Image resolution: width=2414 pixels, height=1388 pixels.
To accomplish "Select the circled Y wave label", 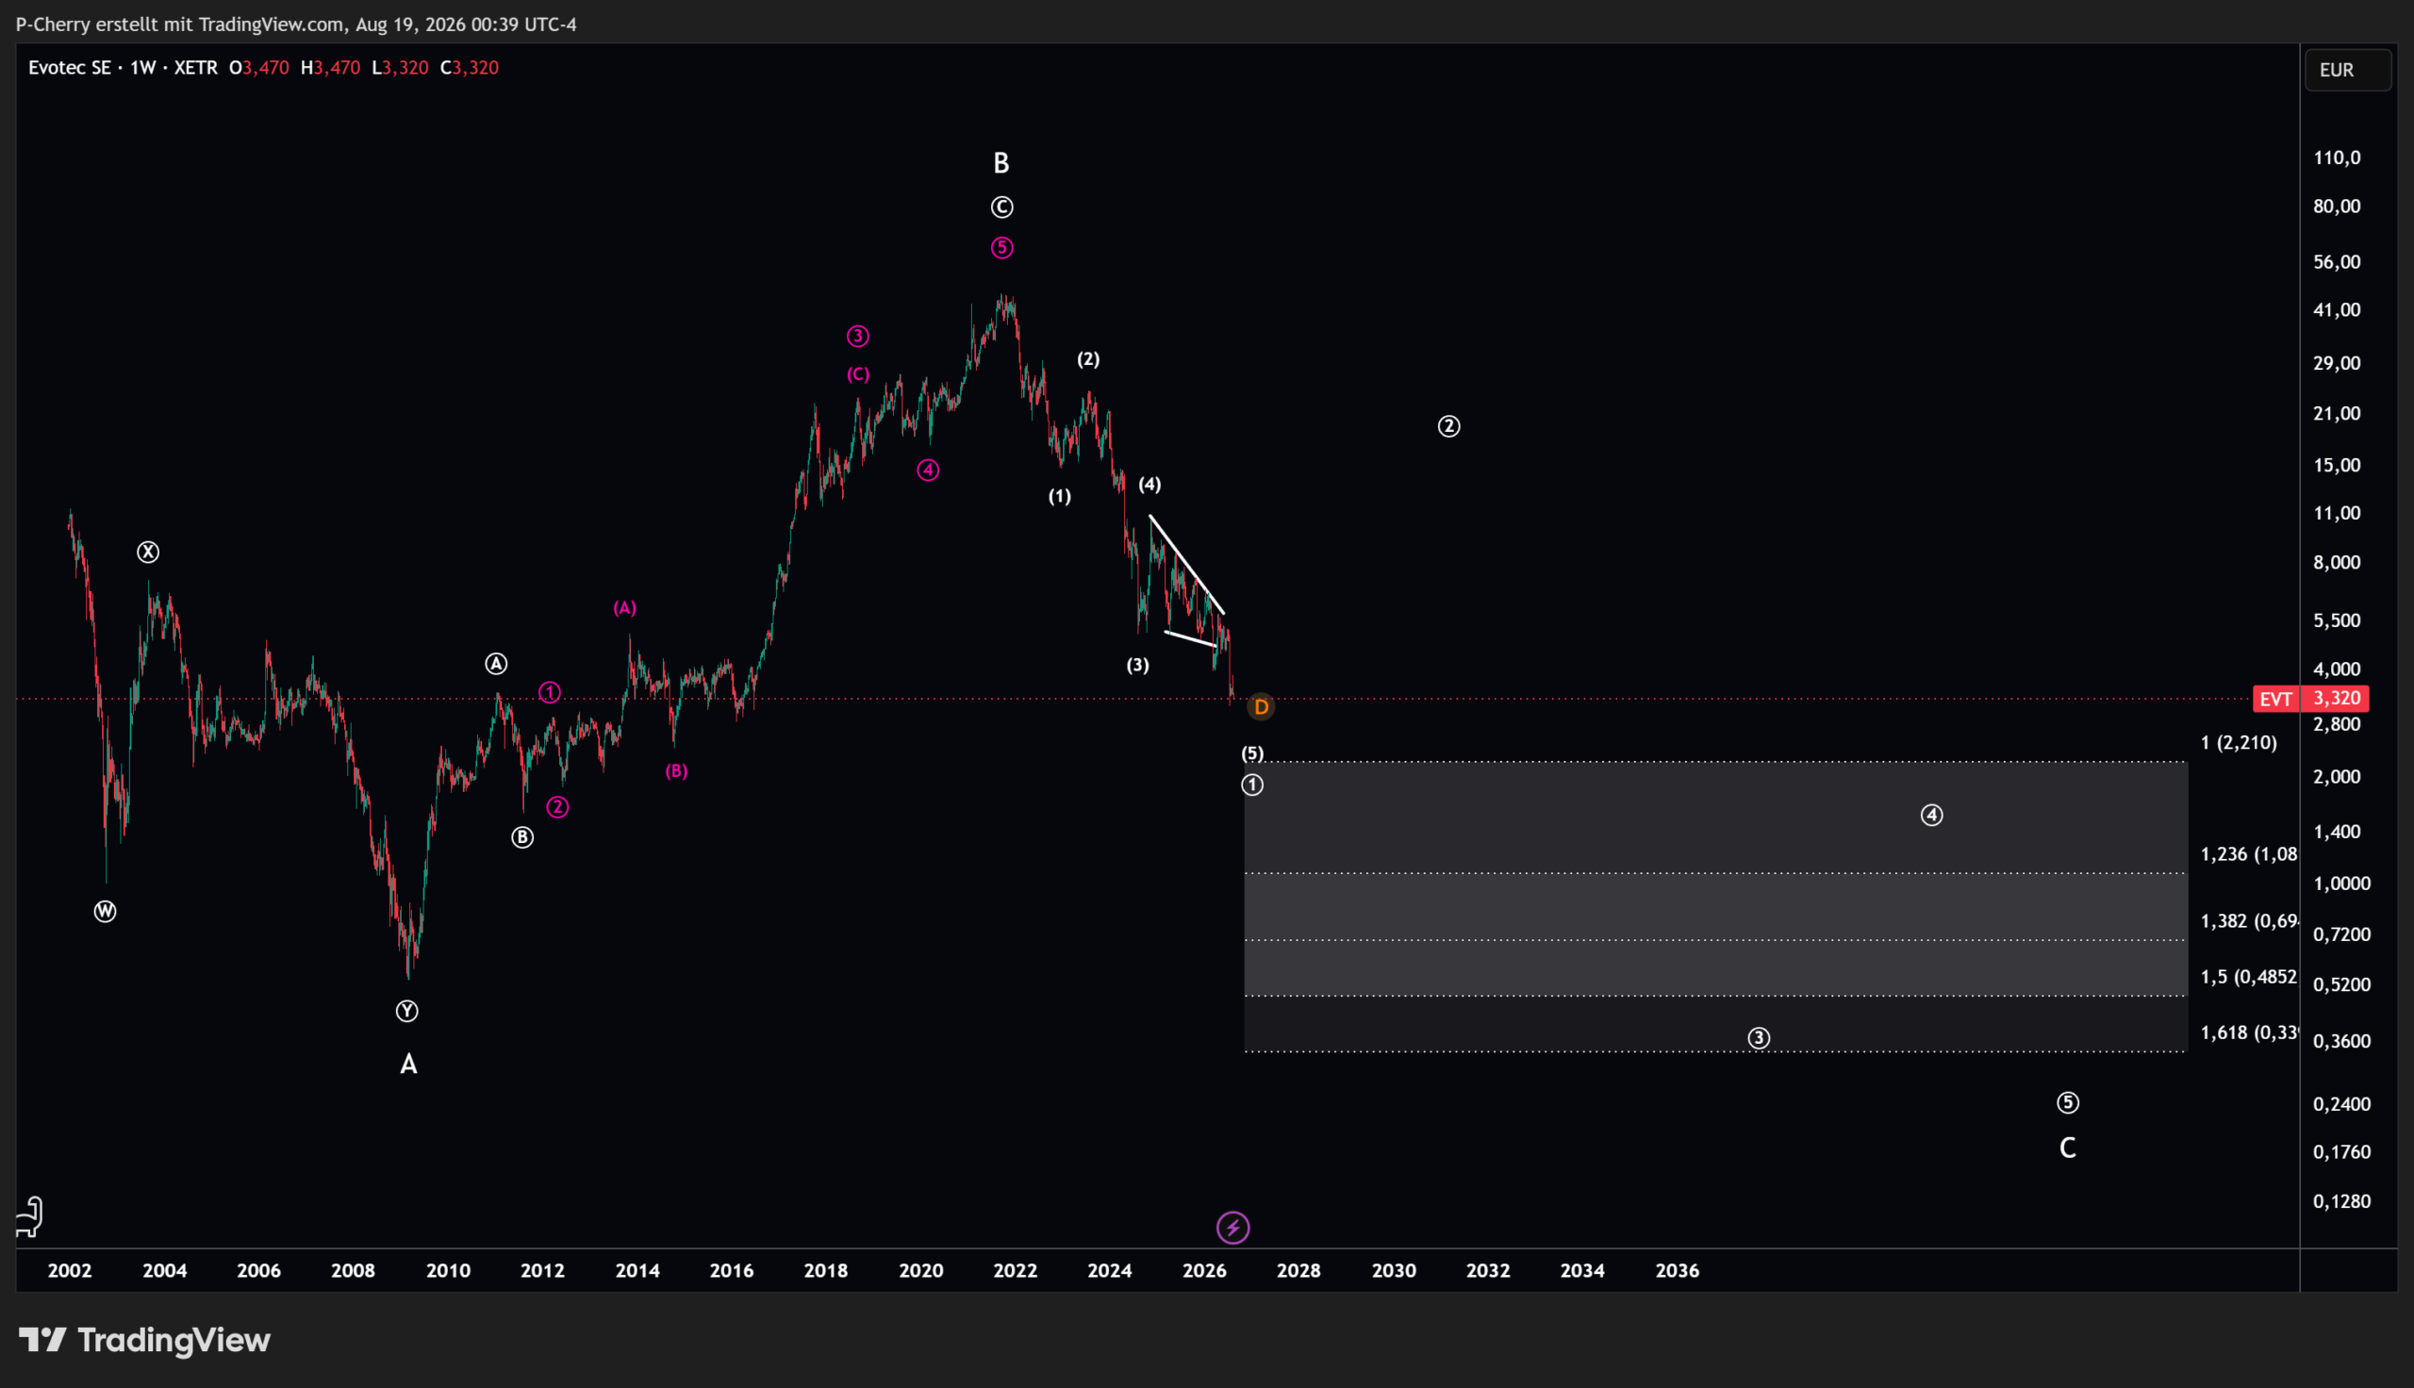I will point(407,1012).
